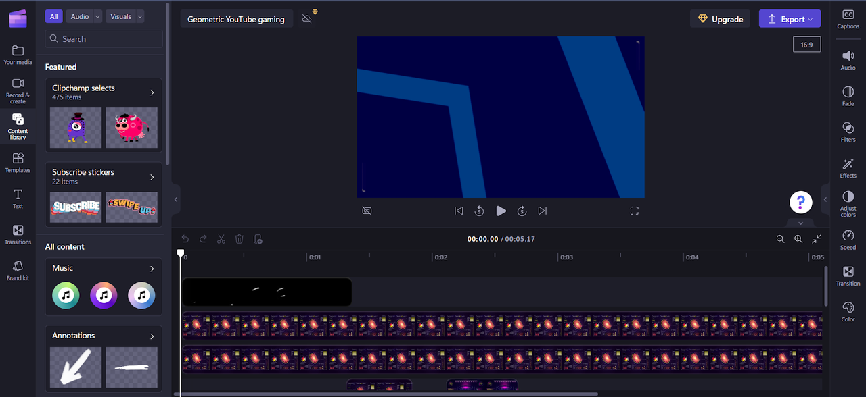This screenshot has width=866, height=397.
Task: Select Content library in sidebar
Action: [18, 126]
